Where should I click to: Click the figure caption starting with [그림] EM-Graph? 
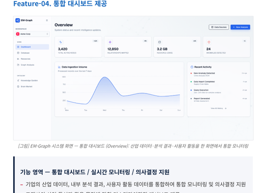[x=133, y=146]
